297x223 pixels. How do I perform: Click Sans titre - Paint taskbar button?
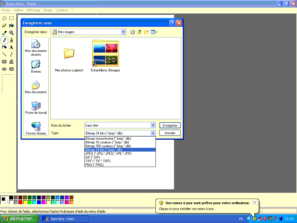pos(65,219)
